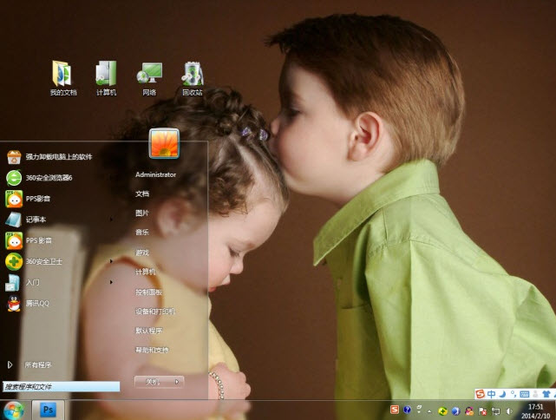Open Photoshop from the taskbar
Screen dimensions: 556x420
[x=48, y=410]
